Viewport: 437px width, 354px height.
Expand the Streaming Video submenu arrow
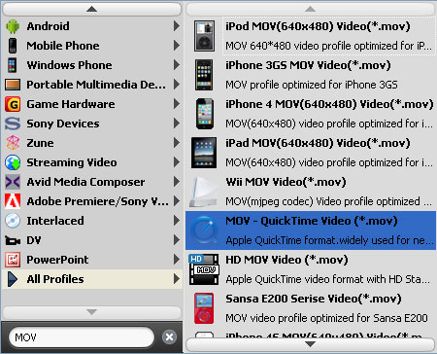click(177, 162)
